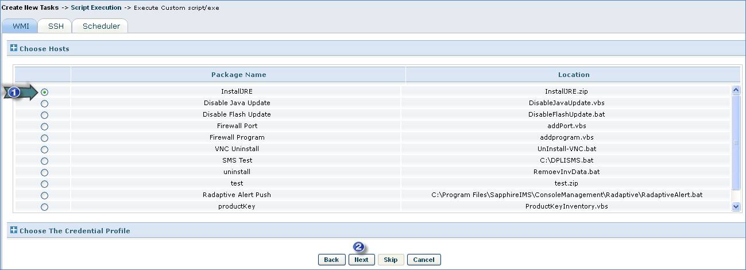Select the VNC Uninstall radio button

[x=44, y=149]
